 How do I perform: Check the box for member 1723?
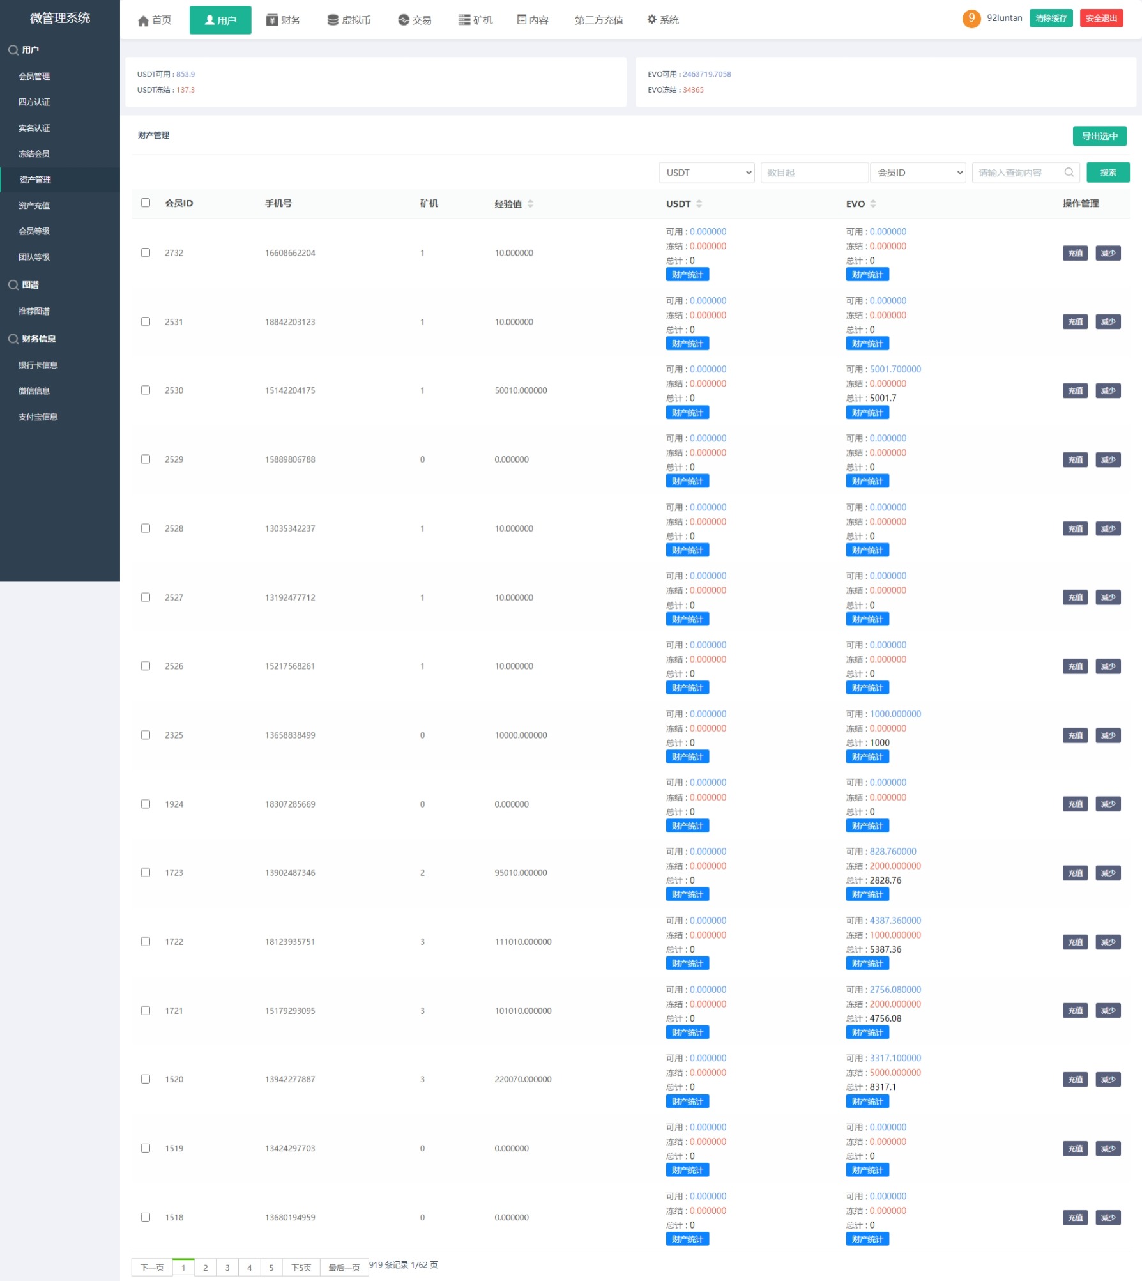(x=146, y=872)
